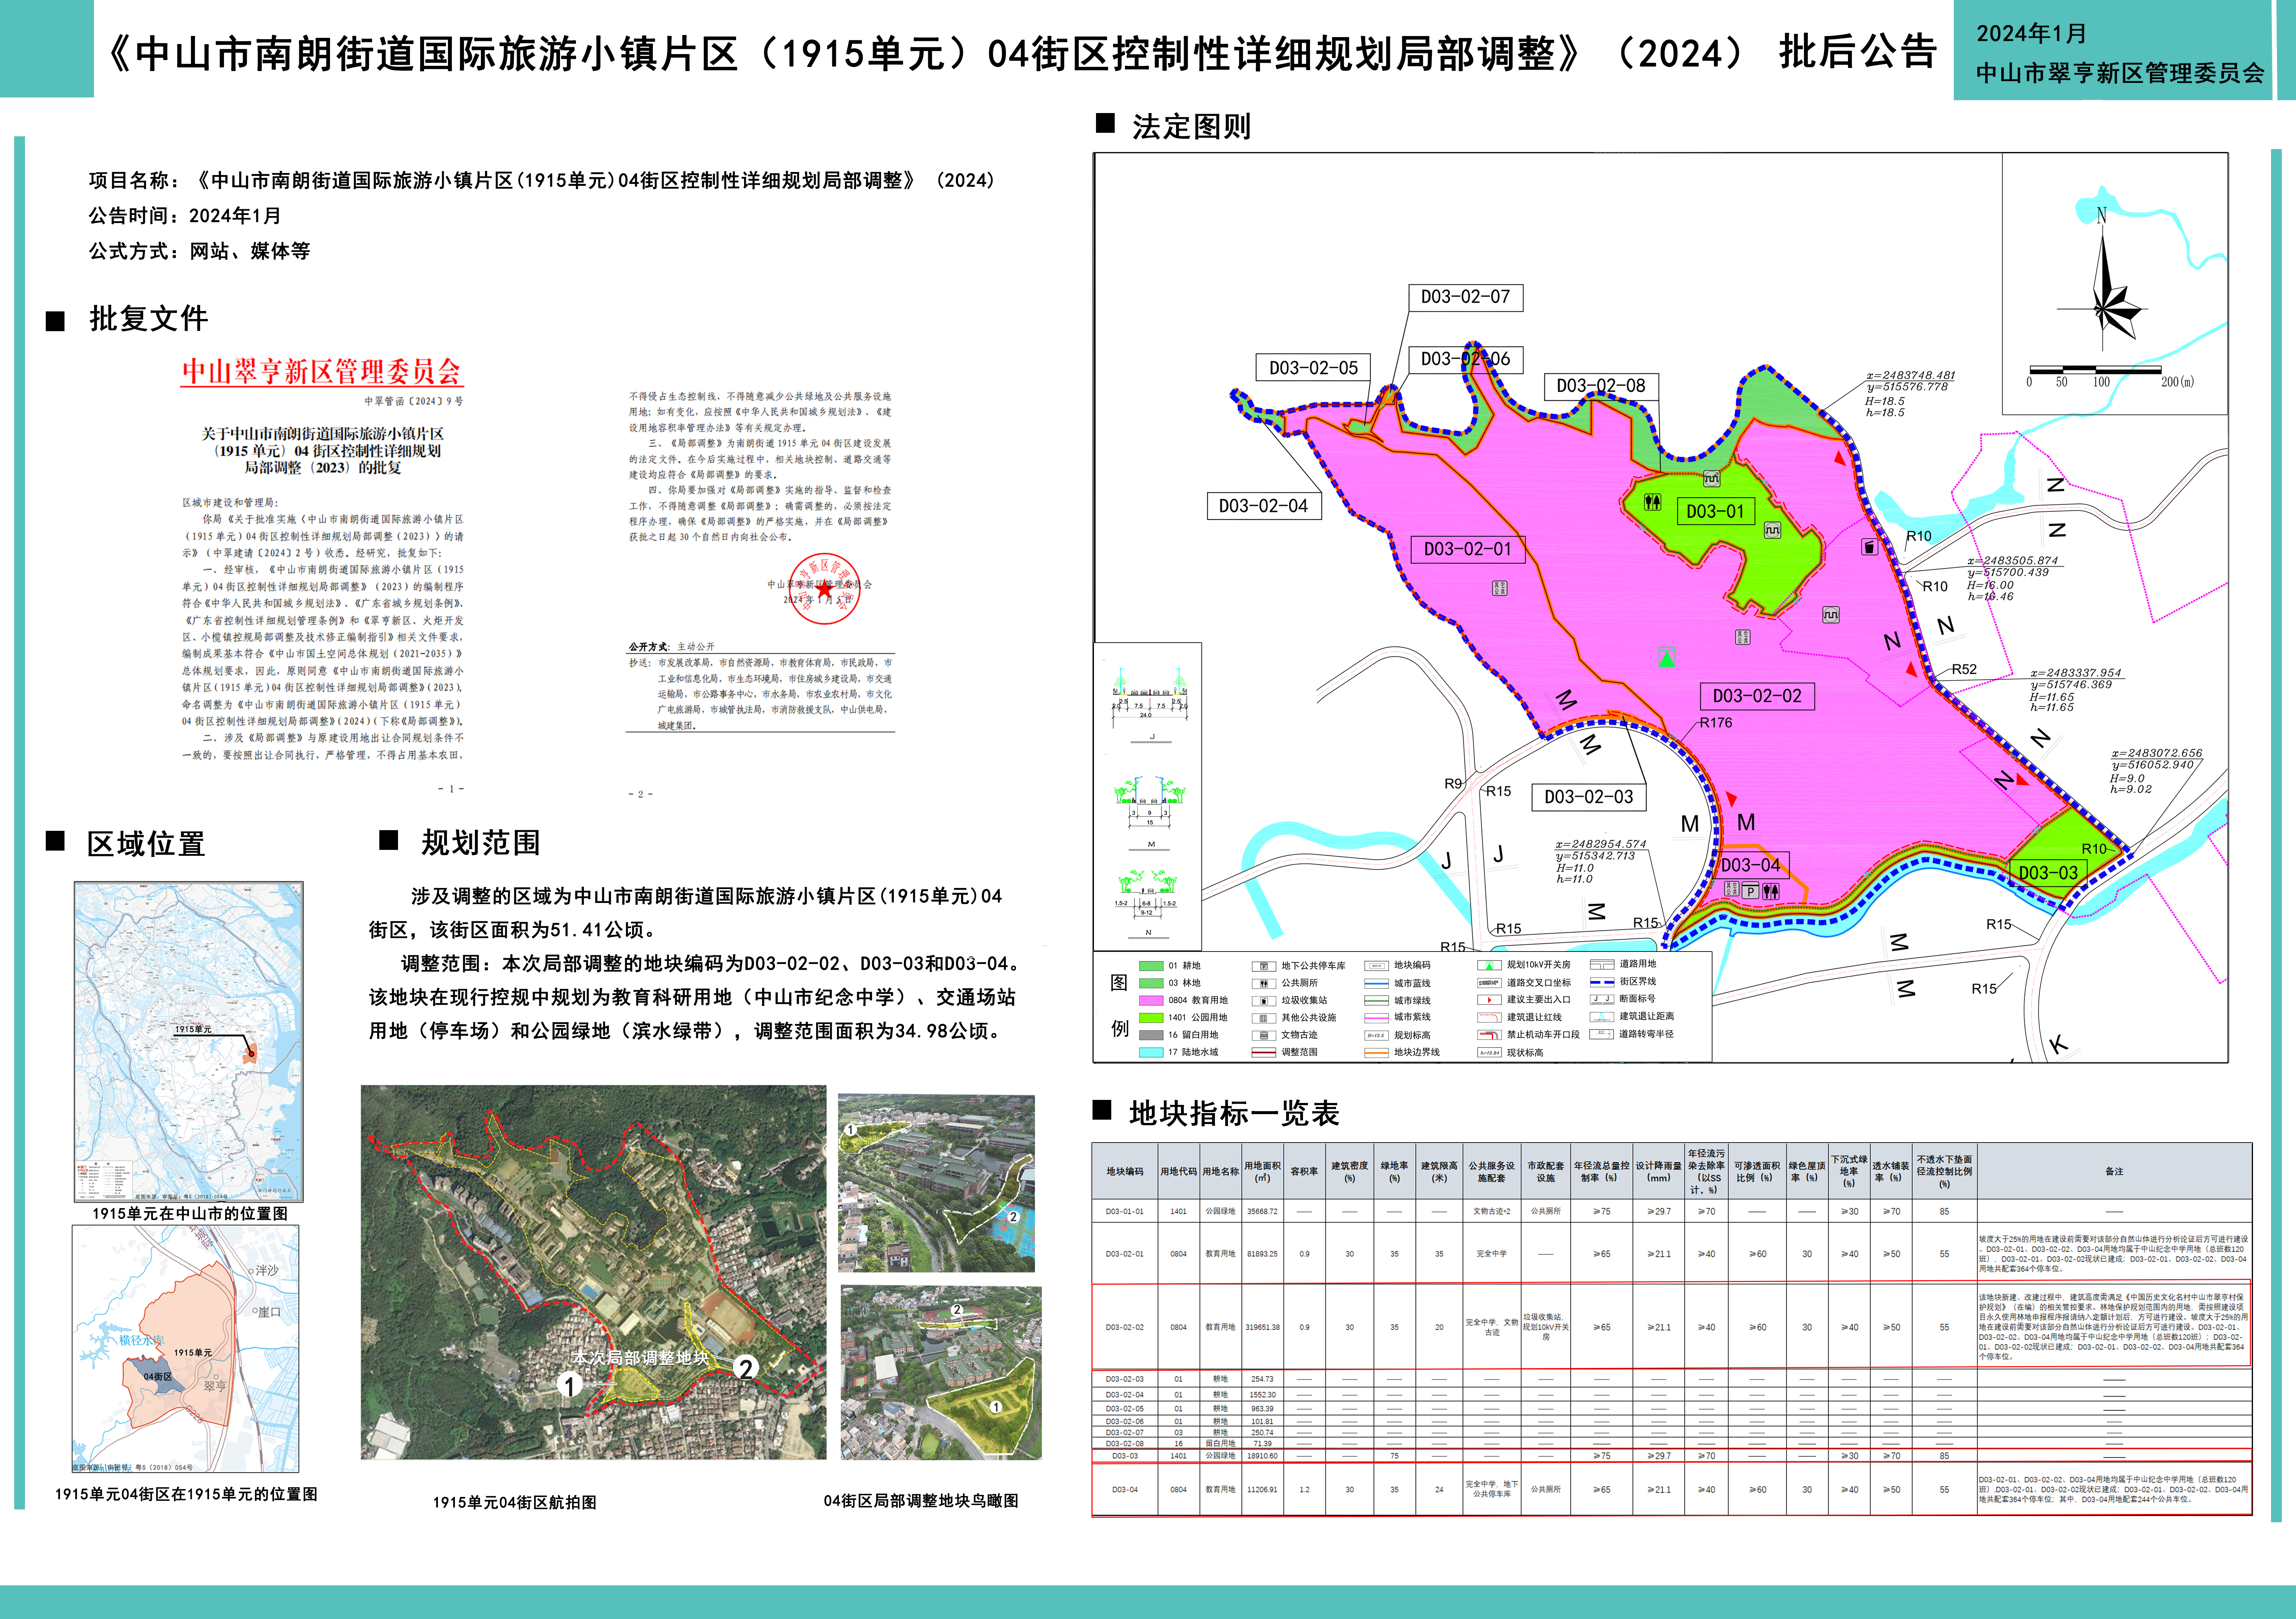Click the 备注 table column header
This screenshot has height=1619, width=2296.
2114,1171
